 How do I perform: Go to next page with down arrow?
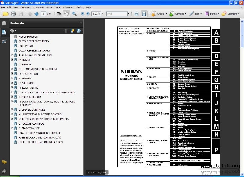[37, 14]
